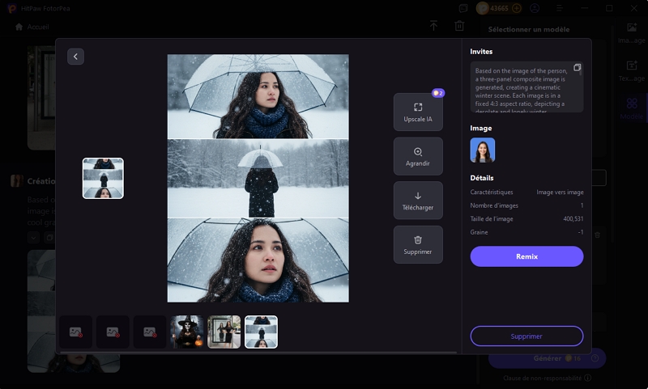Open the user account profile icon
648x389 pixels.
535,8
